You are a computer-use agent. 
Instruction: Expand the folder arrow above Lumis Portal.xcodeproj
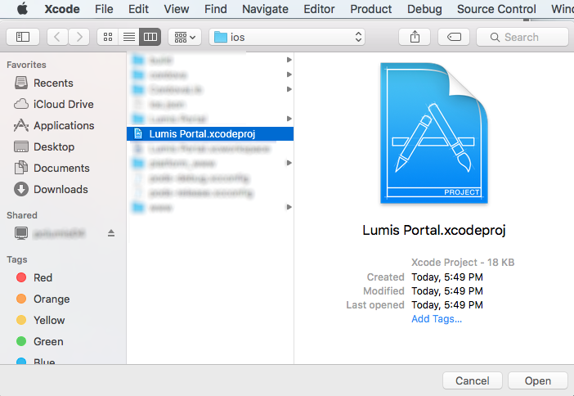289,119
